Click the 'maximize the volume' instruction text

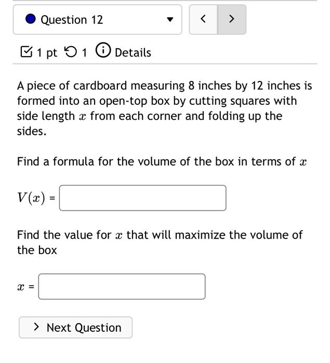tap(160, 242)
